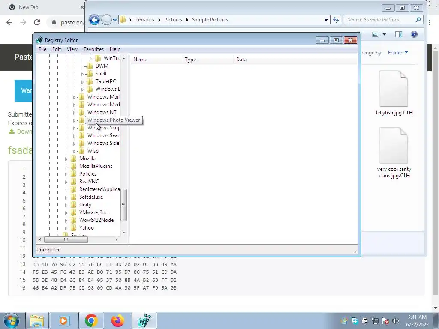Screen dimensions: 439x329
Task: Expand the RealVNC registry key
Action: pos(66,182)
